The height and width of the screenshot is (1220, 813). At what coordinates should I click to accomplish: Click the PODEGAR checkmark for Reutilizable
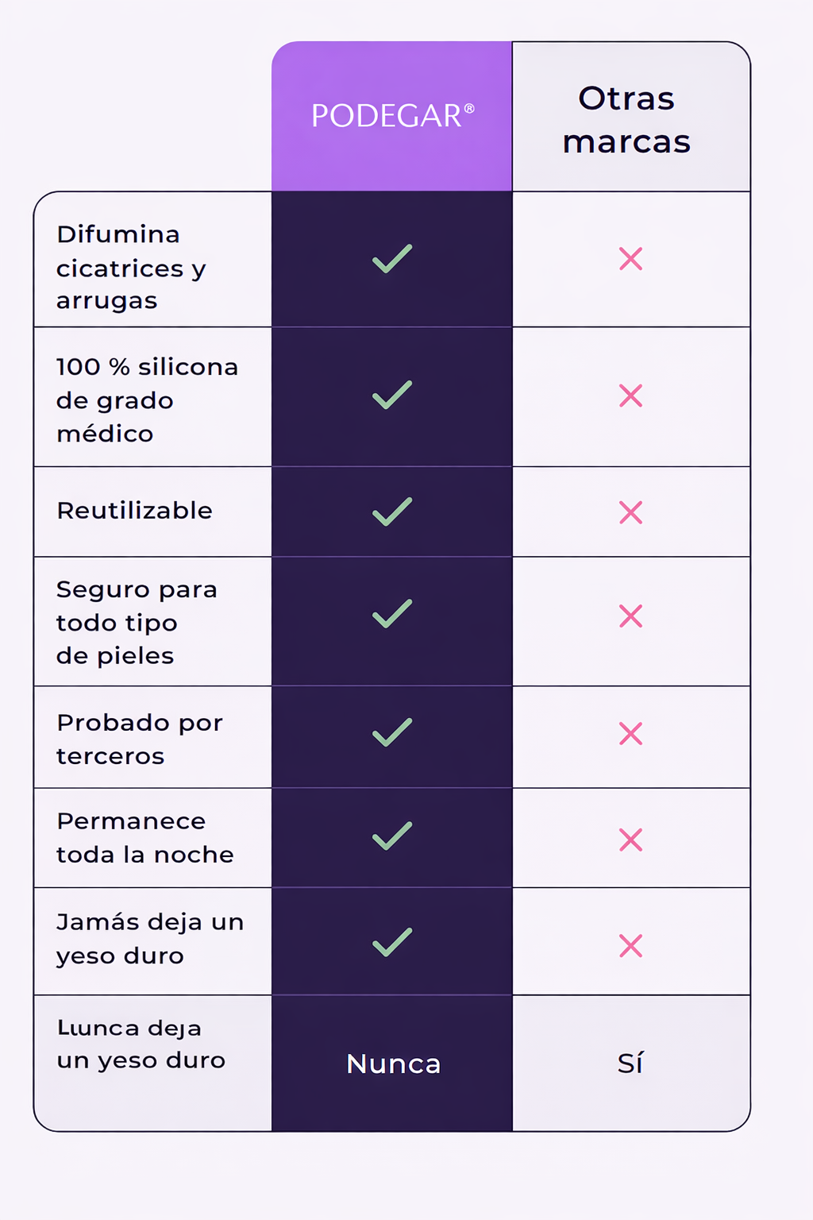click(x=392, y=512)
